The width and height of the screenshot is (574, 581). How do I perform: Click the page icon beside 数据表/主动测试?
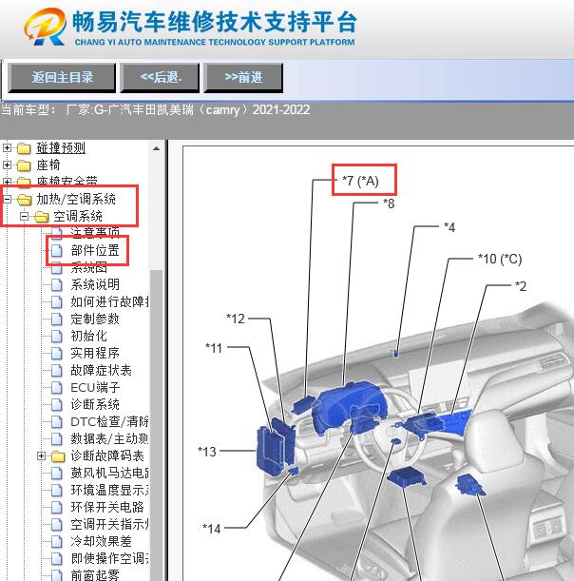(56, 438)
